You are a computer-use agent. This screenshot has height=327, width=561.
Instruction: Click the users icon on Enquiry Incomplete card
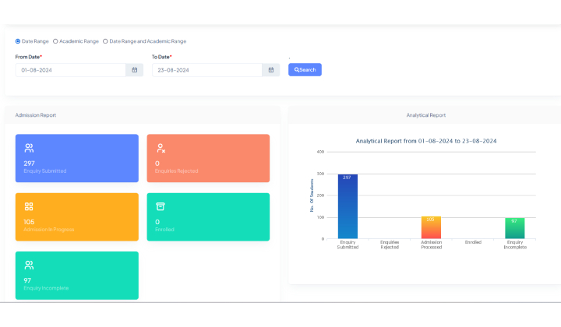coord(29,265)
